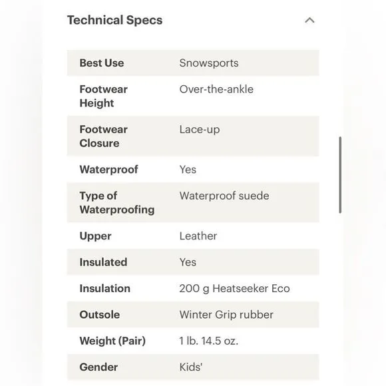Click the Snowsports value
This screenshot has height=386, width=386.
click(209, 63)
